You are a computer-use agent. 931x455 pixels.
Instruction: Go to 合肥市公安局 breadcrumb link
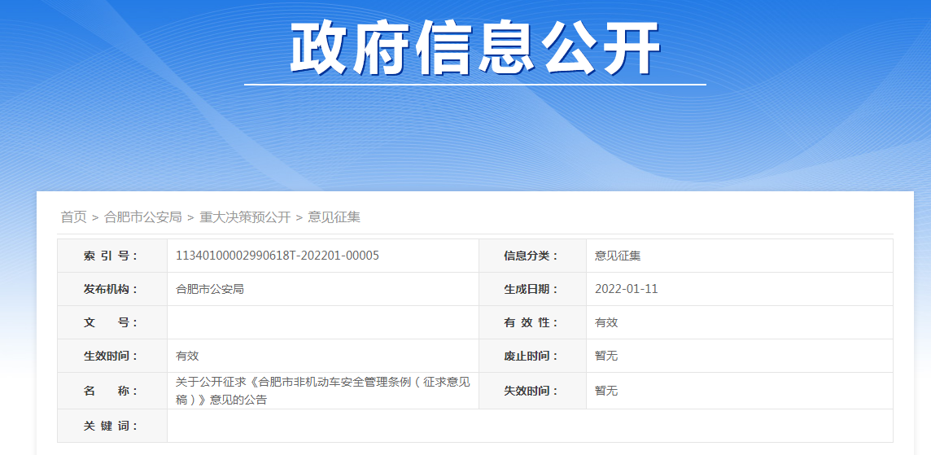tap(143, 217)
